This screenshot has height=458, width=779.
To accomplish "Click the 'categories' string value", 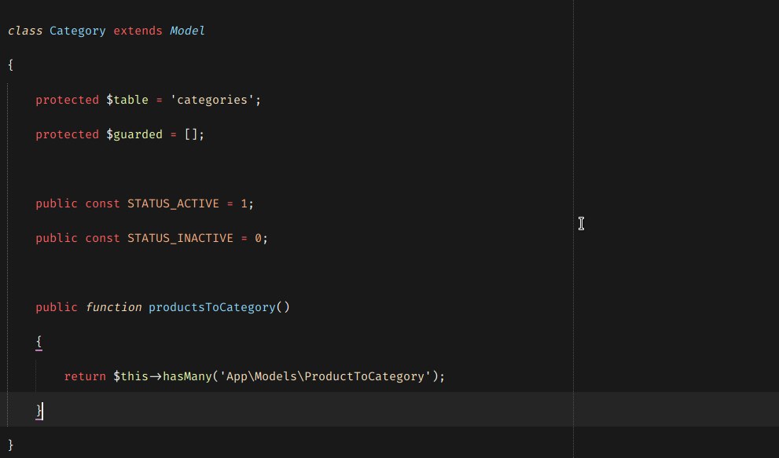I will tap(212, 100).
